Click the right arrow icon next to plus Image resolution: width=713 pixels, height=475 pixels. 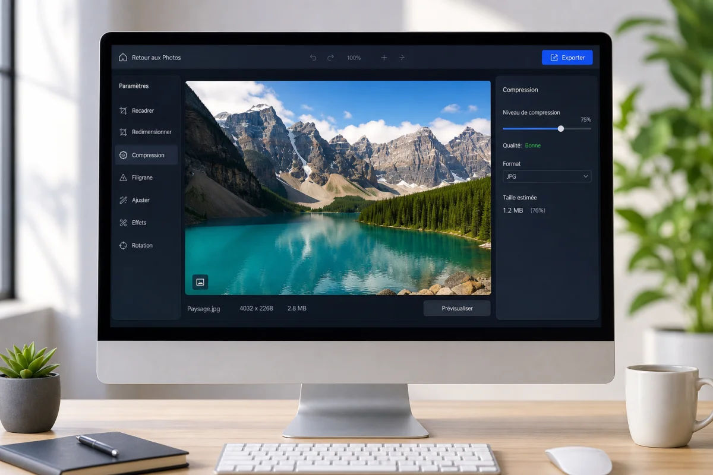(402, 58)
